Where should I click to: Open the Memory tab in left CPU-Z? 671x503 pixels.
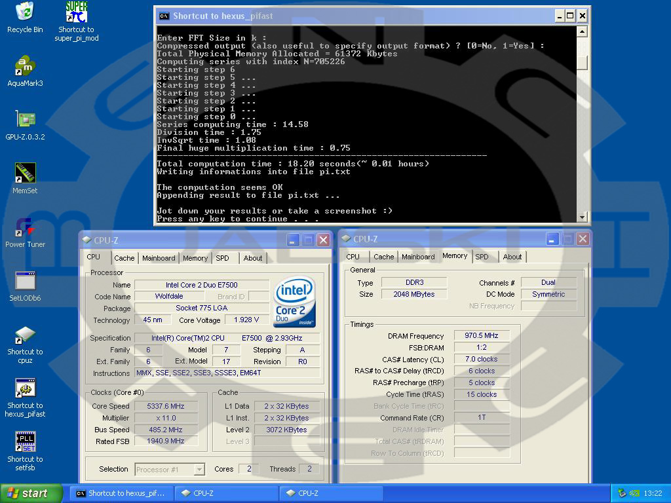(195, 258)
